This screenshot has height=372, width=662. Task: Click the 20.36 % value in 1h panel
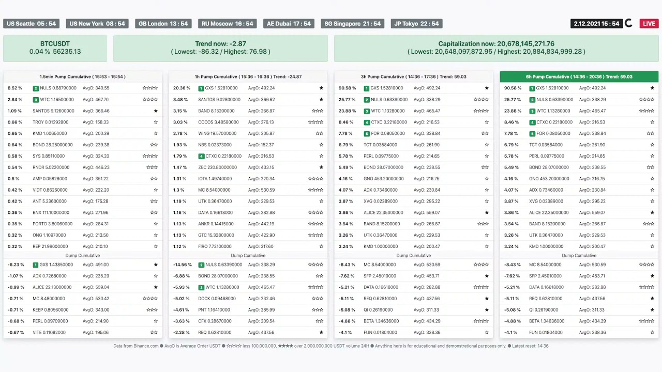(x=182, y=88)
